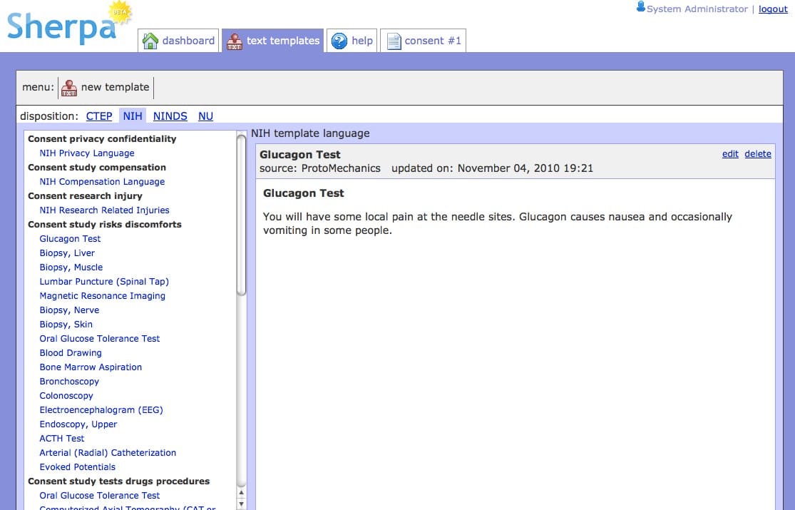Select NIH Privacy Language item

coord(87,153)
